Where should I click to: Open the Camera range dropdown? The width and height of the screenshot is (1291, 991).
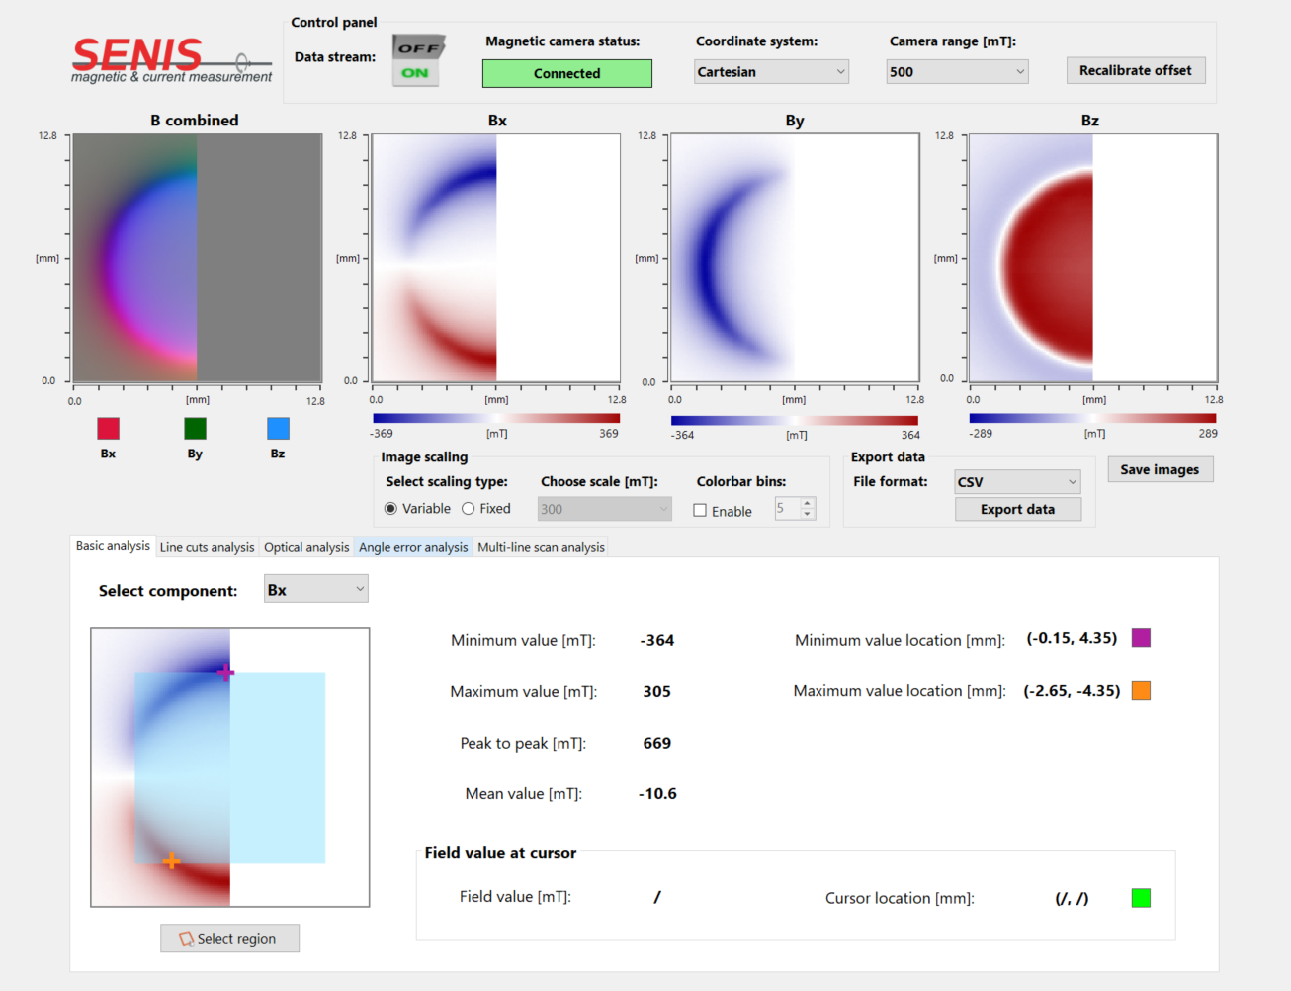point(957,72)
